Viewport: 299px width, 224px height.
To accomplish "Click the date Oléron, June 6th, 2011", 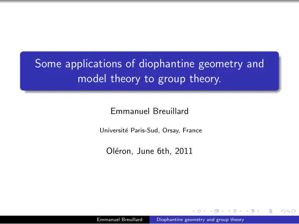I will (x=149, y=151).
